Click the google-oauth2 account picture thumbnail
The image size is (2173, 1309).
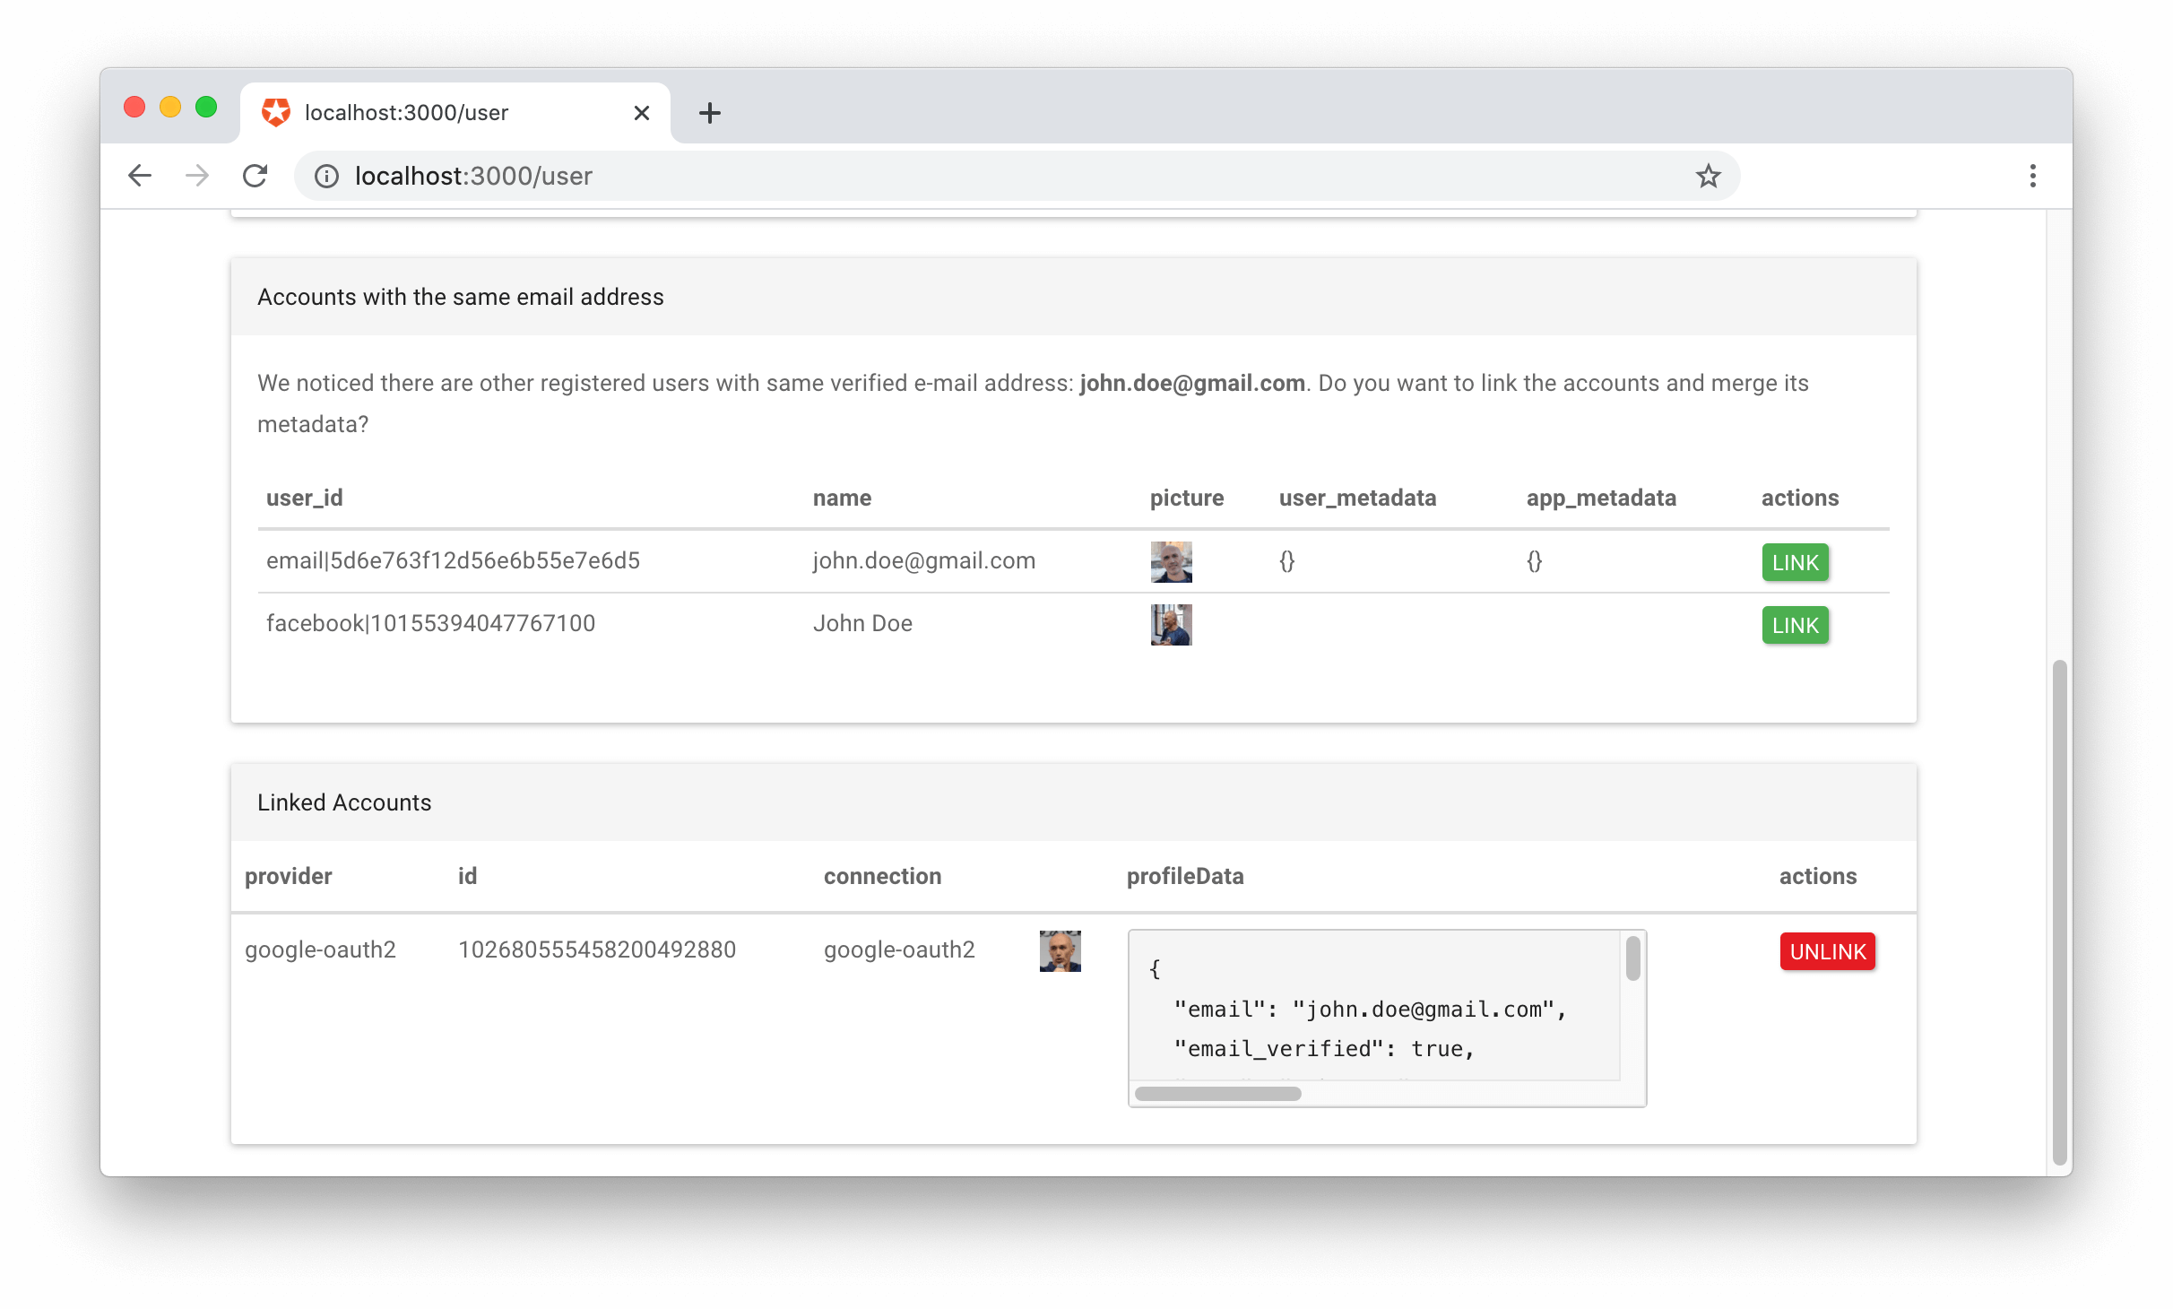[x=1060, y=951]
